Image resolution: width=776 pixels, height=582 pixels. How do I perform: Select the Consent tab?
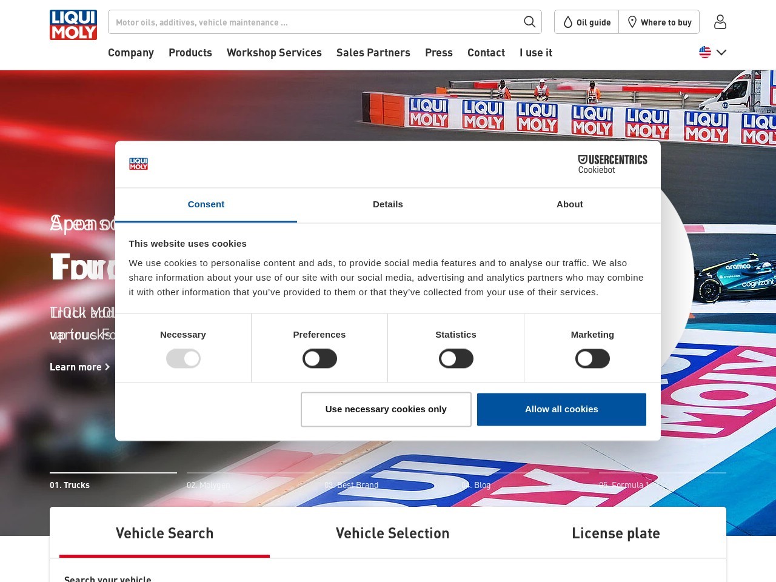pyautogui.click(x=206, y=204)
